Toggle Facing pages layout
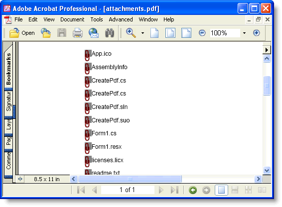 click(x=262, y=190)
